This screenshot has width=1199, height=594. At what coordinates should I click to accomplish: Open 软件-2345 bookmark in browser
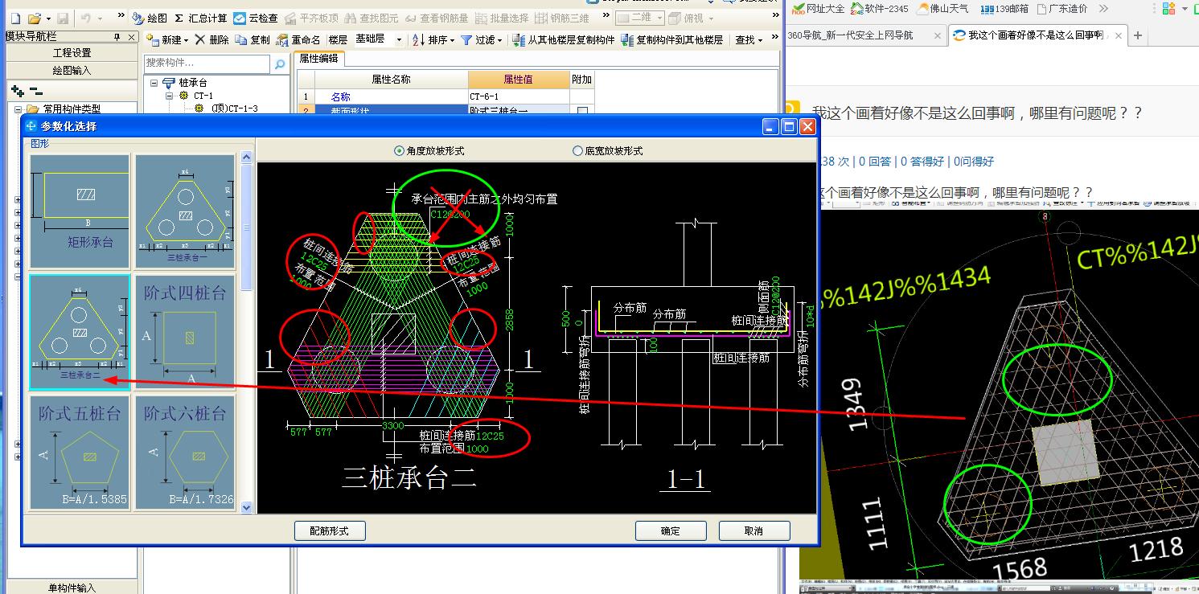click(880, 9)
